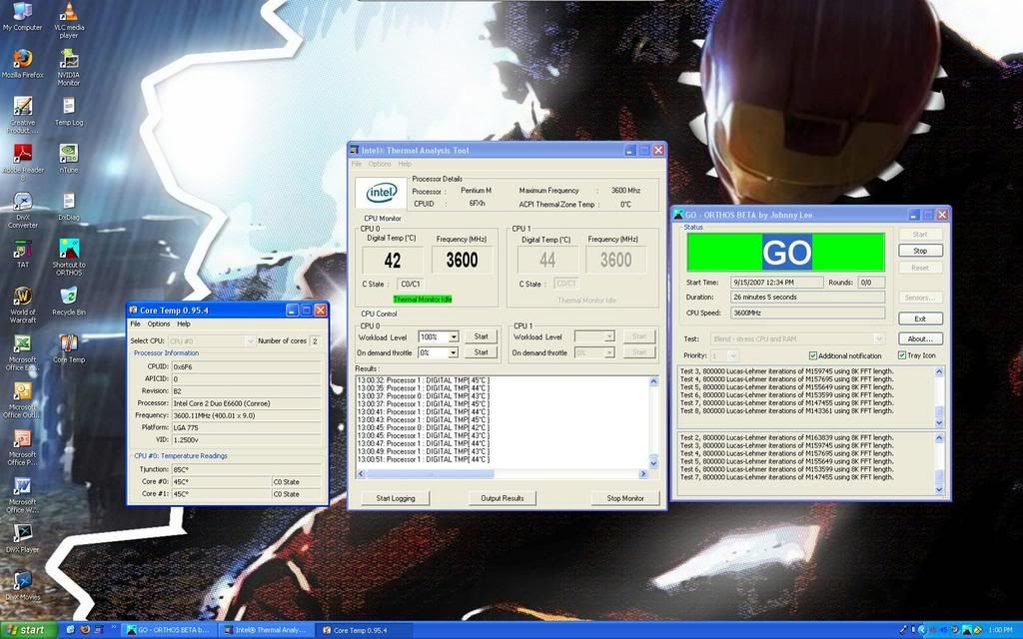Select the Microsoft Office Outlook desktop icon
Viewport: 1023px width, 639px height.
(23, 399)
